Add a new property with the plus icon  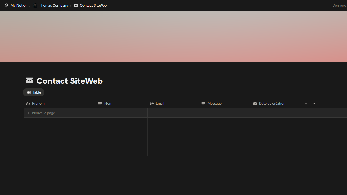tap(306, 103)
